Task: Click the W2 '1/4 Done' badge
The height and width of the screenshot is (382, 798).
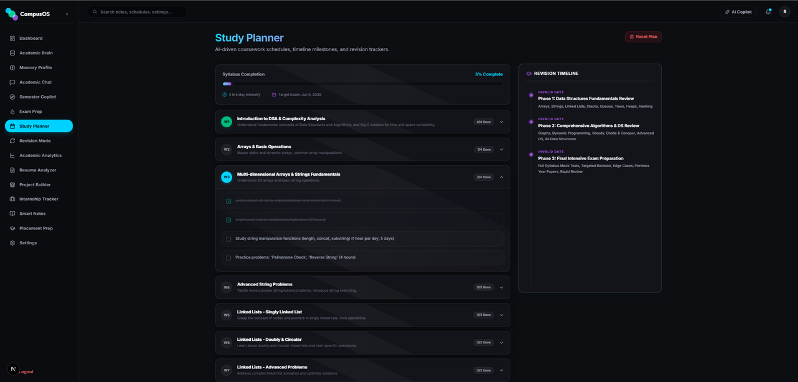Action: pyautogui.click(x=484, y=150)
